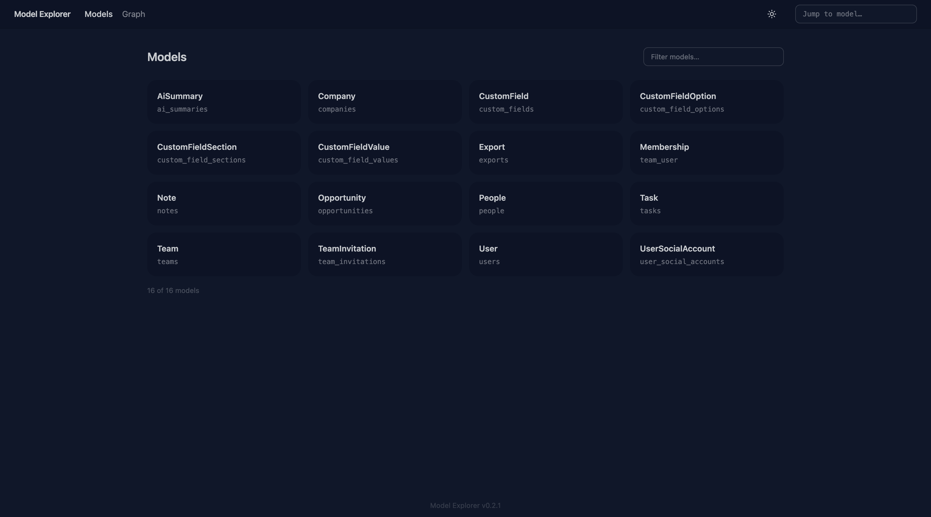
Task: Open the CustomField model card
Action: pos(545,102)
